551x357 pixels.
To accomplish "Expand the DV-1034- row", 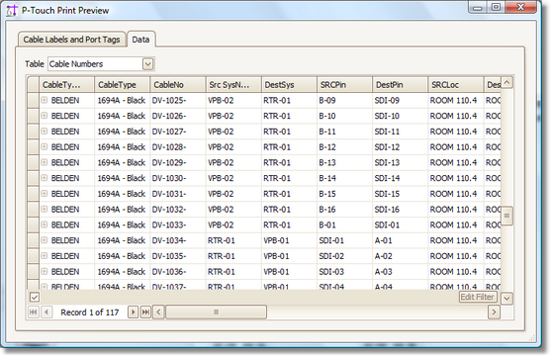I will coord(45,240).
